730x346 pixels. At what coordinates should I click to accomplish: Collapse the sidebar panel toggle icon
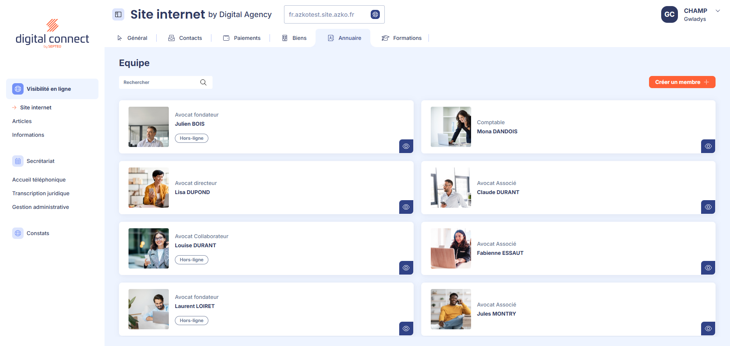coord(118,14)
